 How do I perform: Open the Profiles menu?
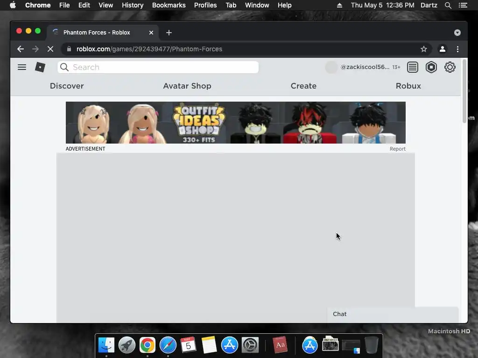point(205,5)
